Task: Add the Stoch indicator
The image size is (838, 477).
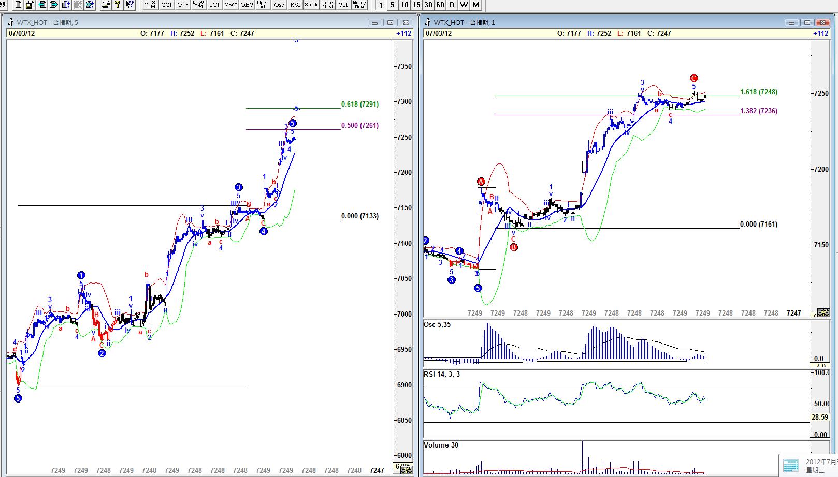Action: click(311, 4)
